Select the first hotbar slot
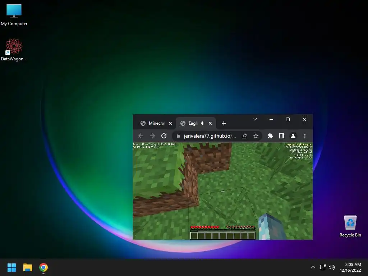 pyautogui.click(x=194, y=235)
